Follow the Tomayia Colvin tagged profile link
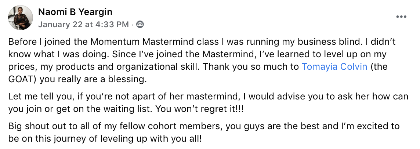This screenshot has width=420, height=149. click(x=334, y=67)
